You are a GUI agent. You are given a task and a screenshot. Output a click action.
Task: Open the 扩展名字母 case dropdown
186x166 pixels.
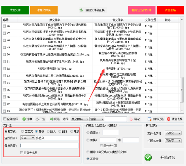173,141
